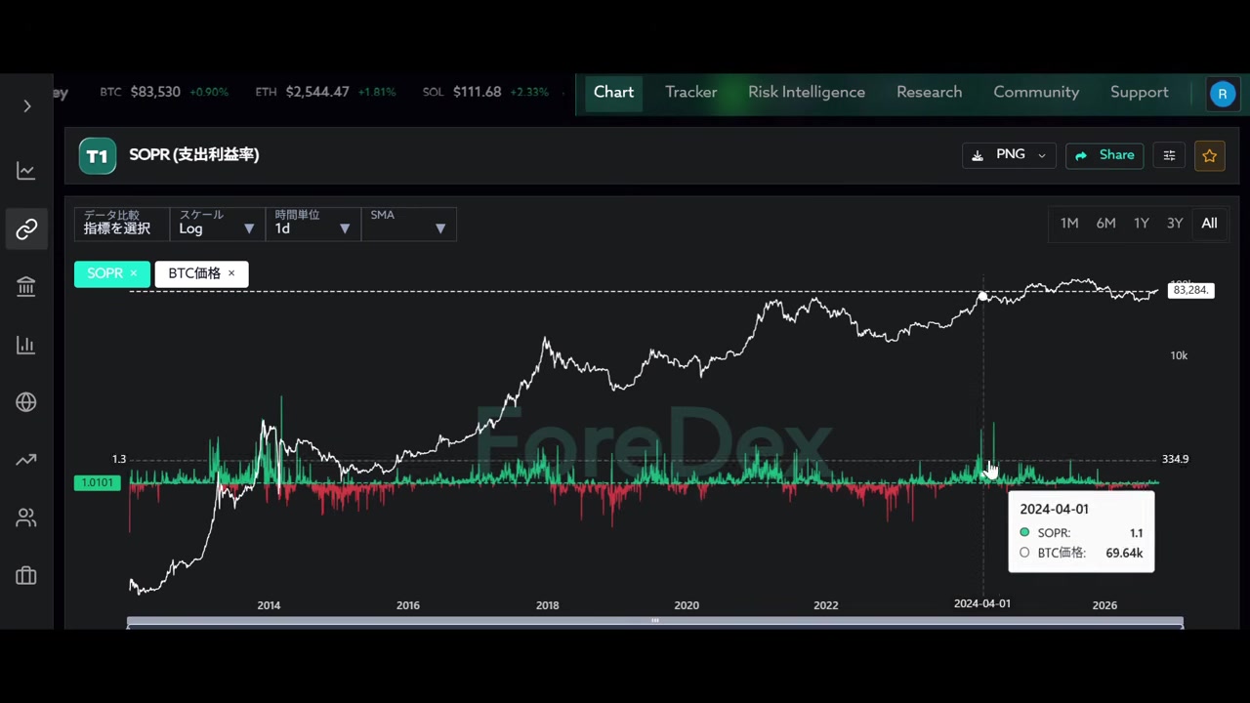This screenshot has height=703, width=1250.
Task: Click the user avatar R icon
Action: click(1222, 93)
